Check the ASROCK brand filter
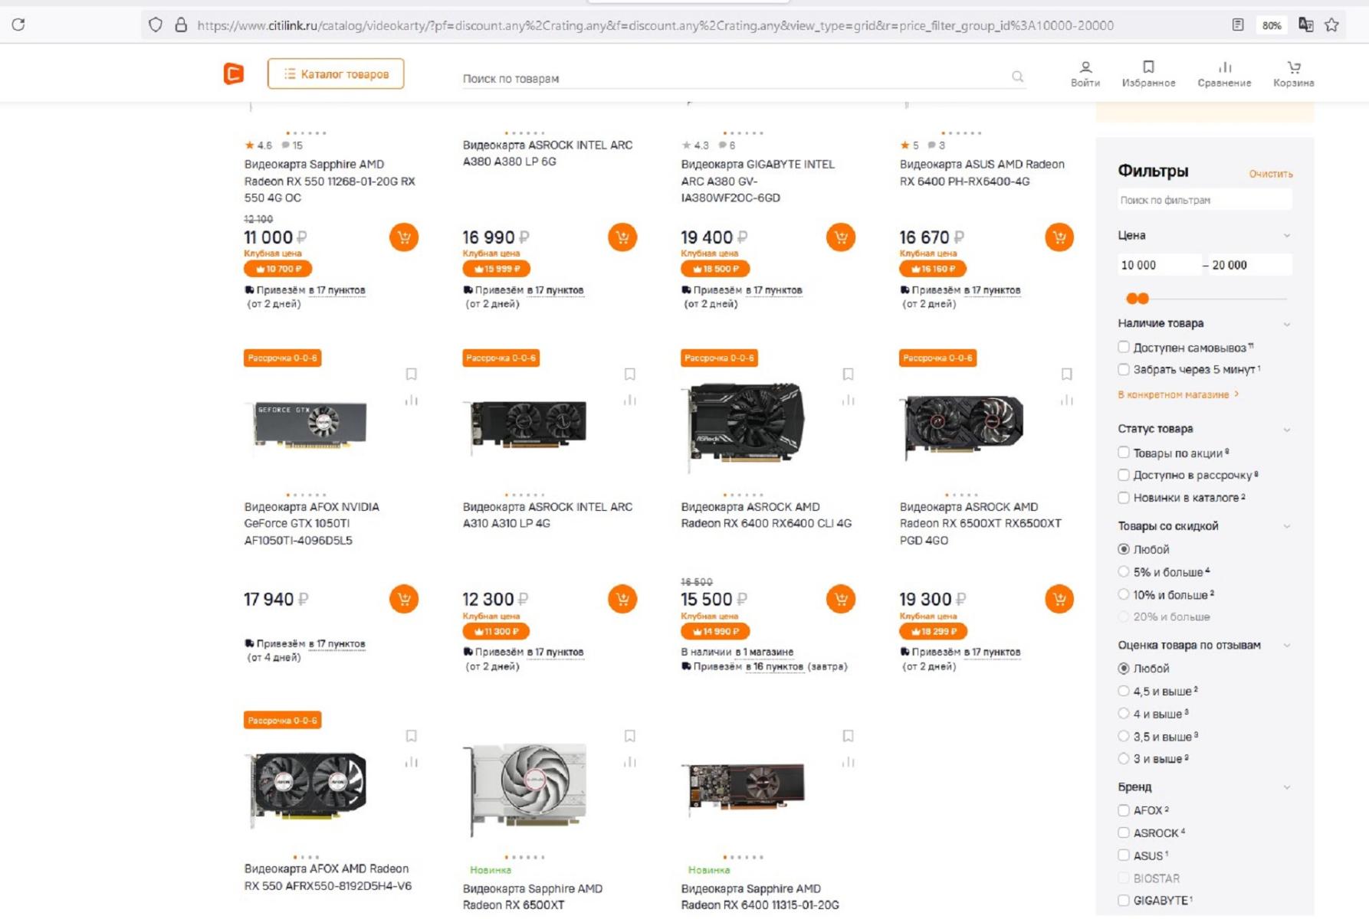The width and height of the screenshot is (1369, 919). [x=1124, y=832]
